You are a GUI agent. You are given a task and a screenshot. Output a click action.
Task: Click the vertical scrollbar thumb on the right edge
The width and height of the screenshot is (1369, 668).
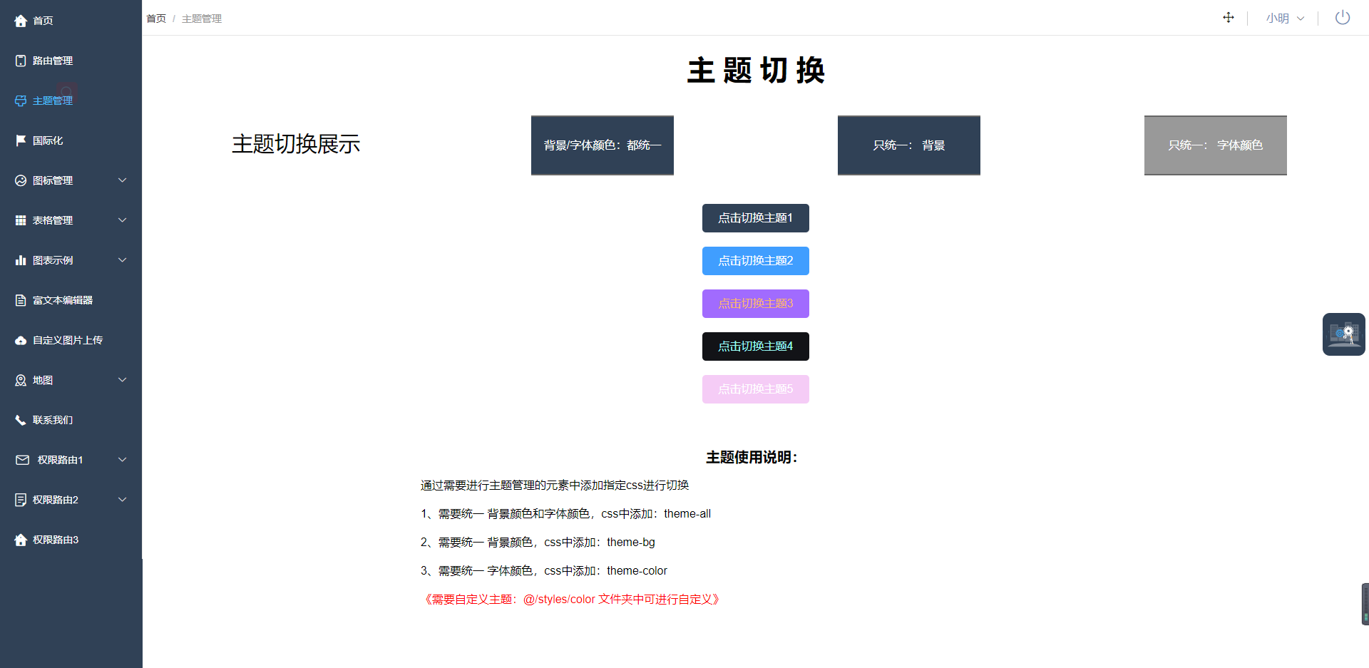pos(1365,605)
